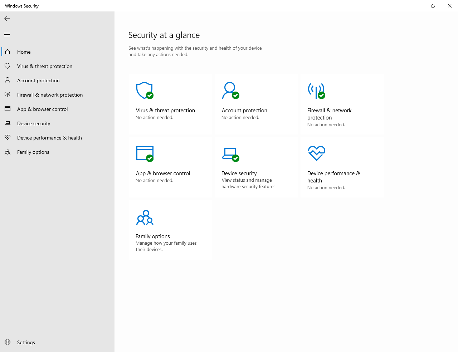
Task: Choose App & browser control in sidebar
Action: [x=42, y=109]
